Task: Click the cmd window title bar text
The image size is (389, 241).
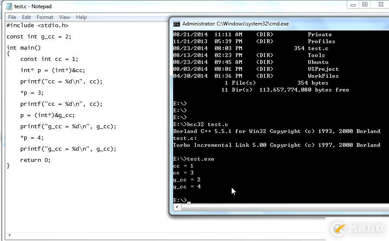Action: pos(236,24)
